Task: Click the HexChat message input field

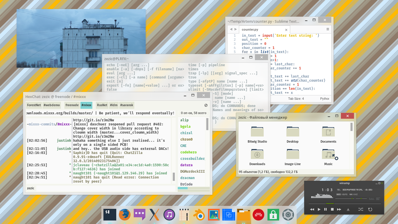Action: tap(105, 188)
